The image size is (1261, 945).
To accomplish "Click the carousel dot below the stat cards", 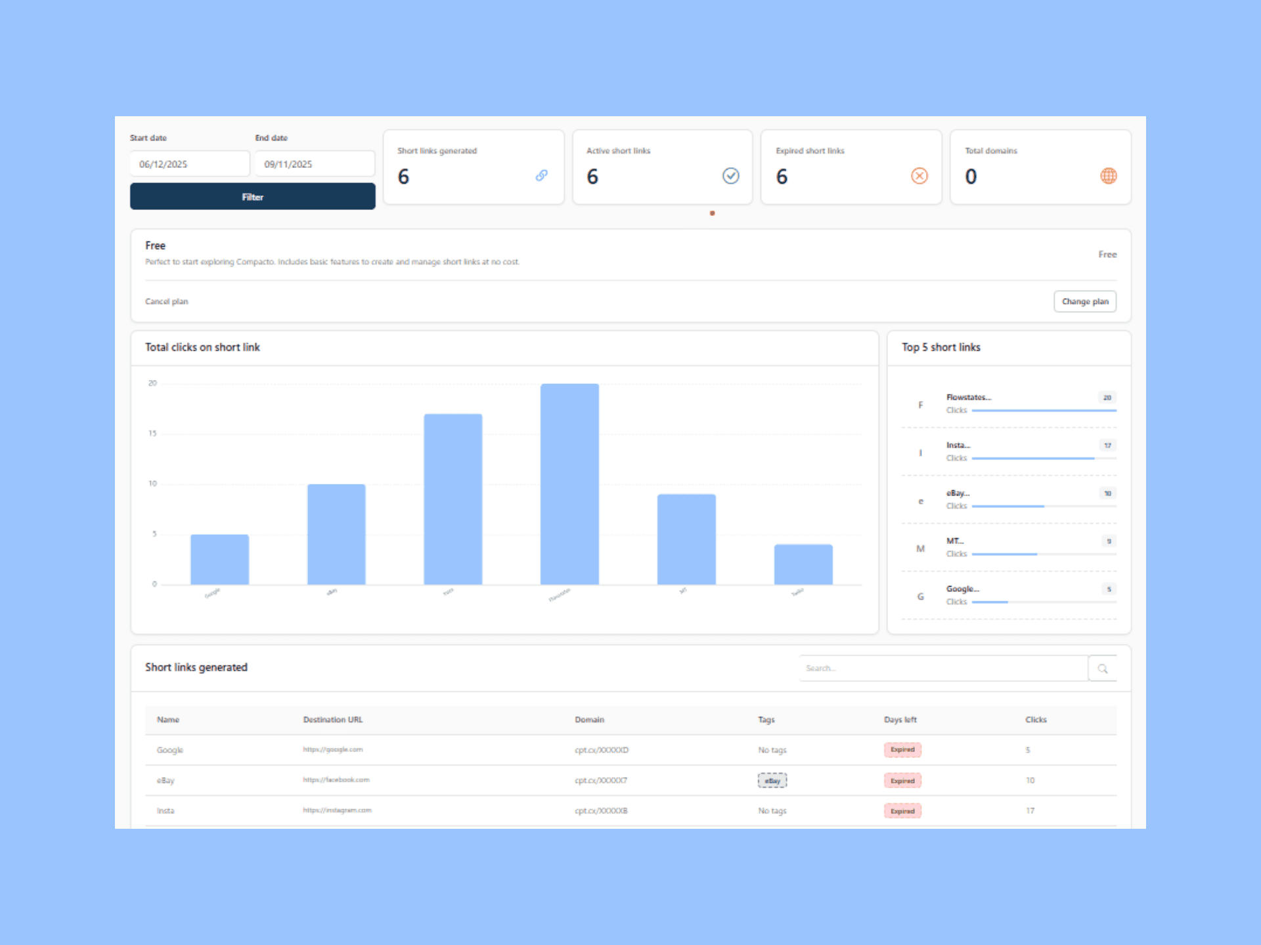I will click(x=712, y=213).
